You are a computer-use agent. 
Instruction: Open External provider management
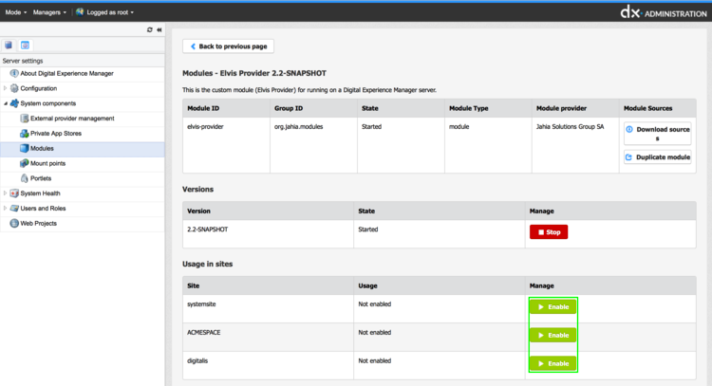pyautogui.click(x=72, y=119)
